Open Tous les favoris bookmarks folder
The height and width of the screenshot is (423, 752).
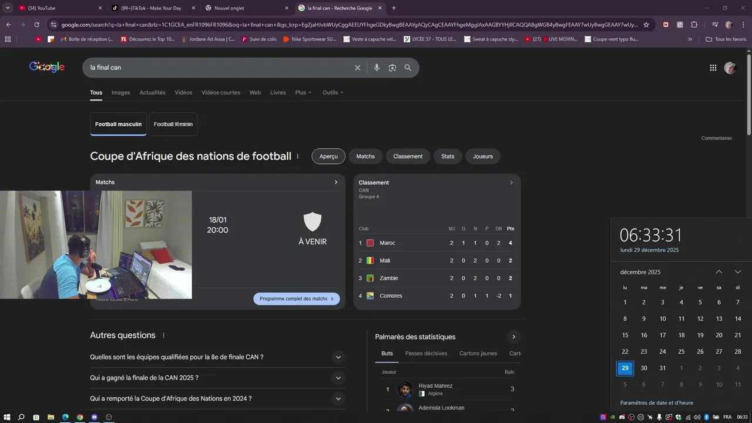click(x=727, y=39)
